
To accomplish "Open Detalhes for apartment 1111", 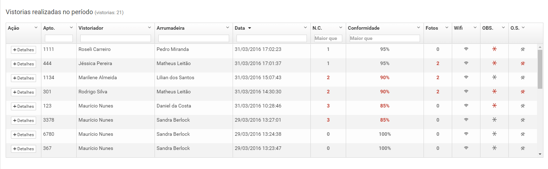I will [x=23, y=50].
